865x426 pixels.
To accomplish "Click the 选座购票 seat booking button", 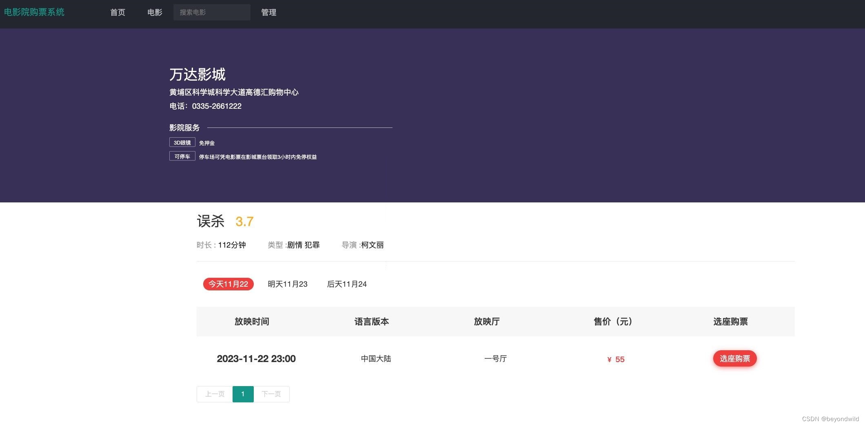I will pyautogui.click(x=734, y=358).
